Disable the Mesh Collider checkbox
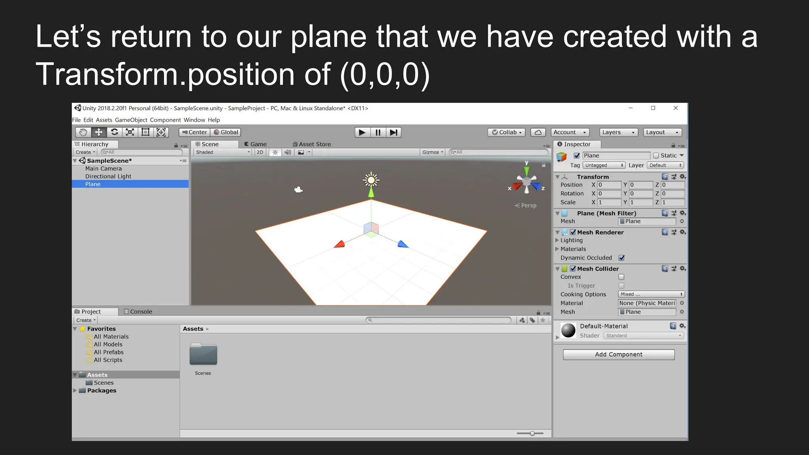 [x=573, y=269]
